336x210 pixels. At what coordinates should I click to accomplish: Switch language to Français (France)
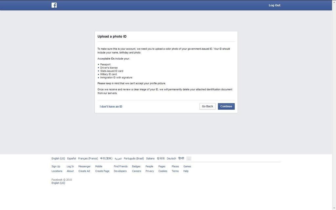click(88, 158)
